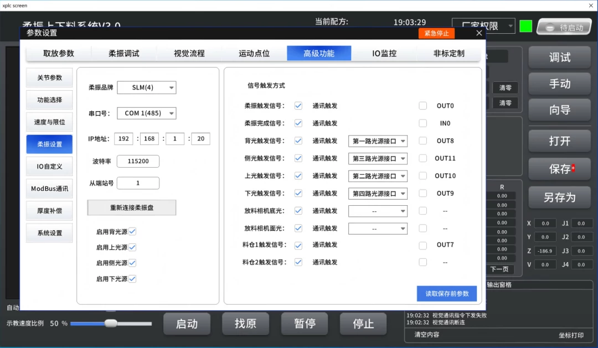Expand 侧光触发信号 第三路光源接口 dropdown
The height and width of the screenshot is (348, 598).
click(378, 159)
